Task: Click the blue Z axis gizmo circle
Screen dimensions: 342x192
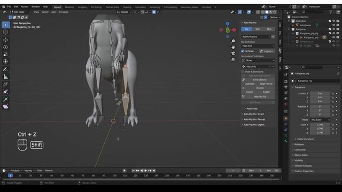Action: pos(228,23)
